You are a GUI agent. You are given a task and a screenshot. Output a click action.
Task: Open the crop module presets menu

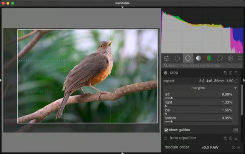pyautogui.click(x=236, y=73)
